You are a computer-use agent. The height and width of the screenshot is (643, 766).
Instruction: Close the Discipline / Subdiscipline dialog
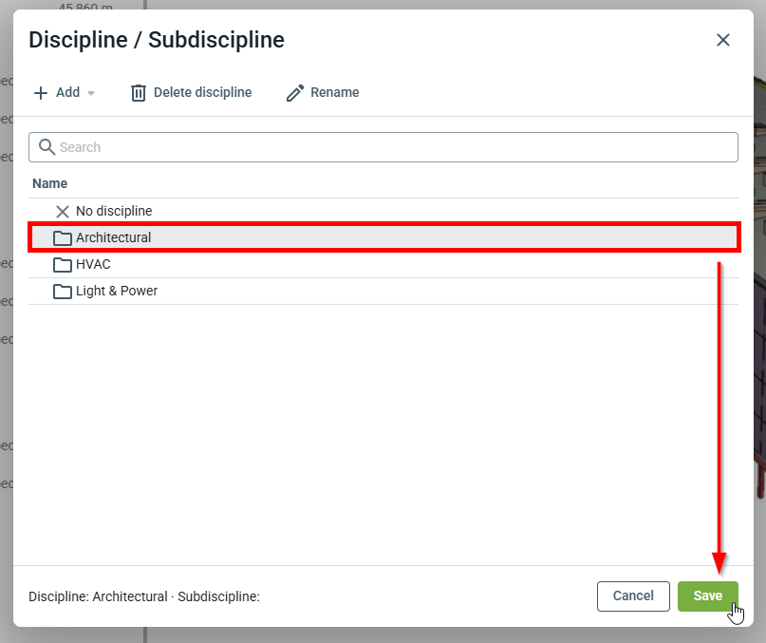723,40
